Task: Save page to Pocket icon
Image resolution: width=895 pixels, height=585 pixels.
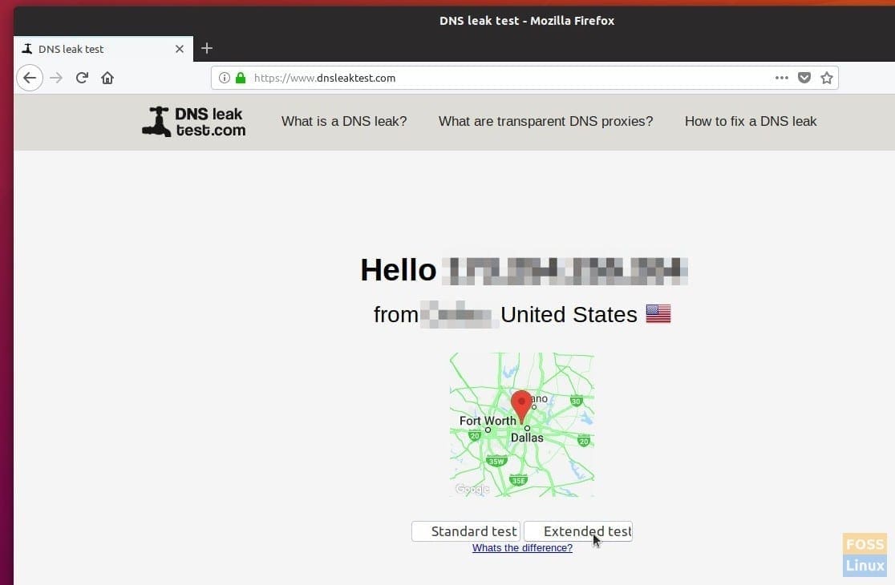Action: coord(804,78)
